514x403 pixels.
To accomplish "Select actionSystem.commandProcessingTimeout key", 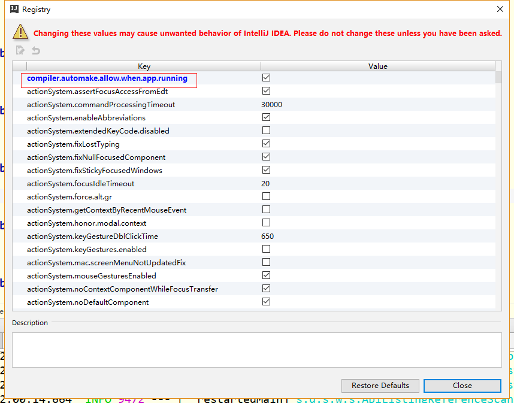I will 101,105.
